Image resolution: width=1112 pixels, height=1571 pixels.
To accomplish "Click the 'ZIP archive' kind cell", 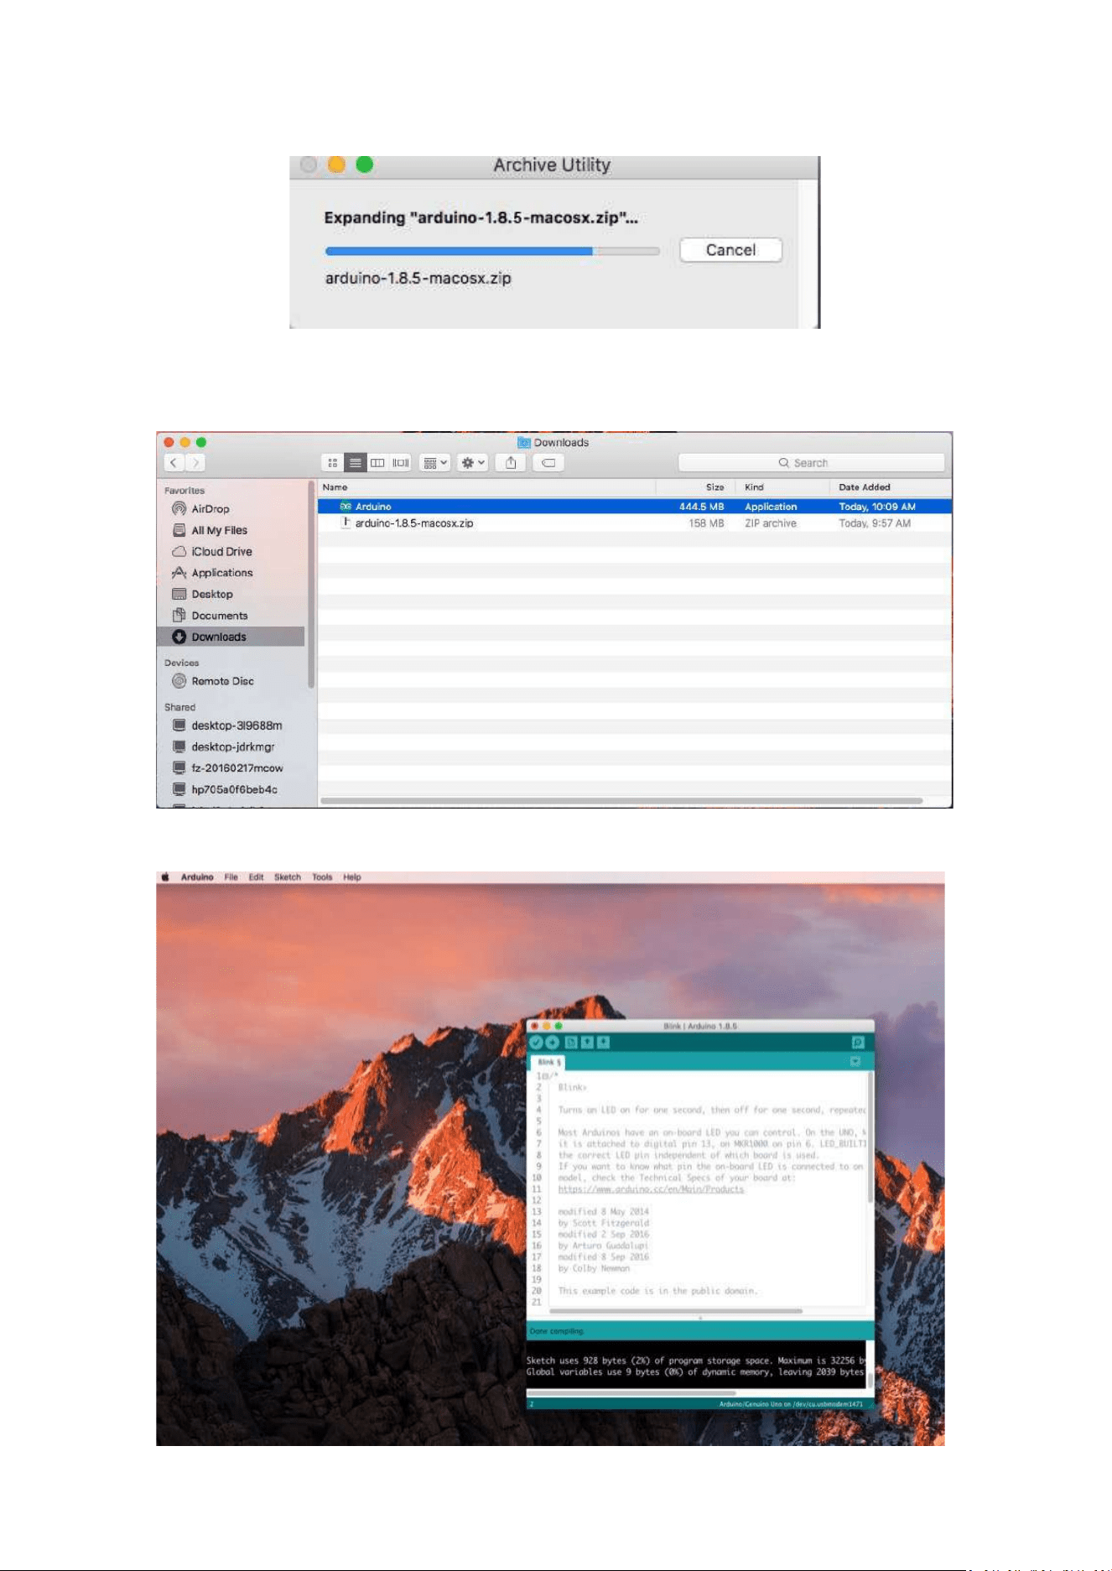I will 771,523.
